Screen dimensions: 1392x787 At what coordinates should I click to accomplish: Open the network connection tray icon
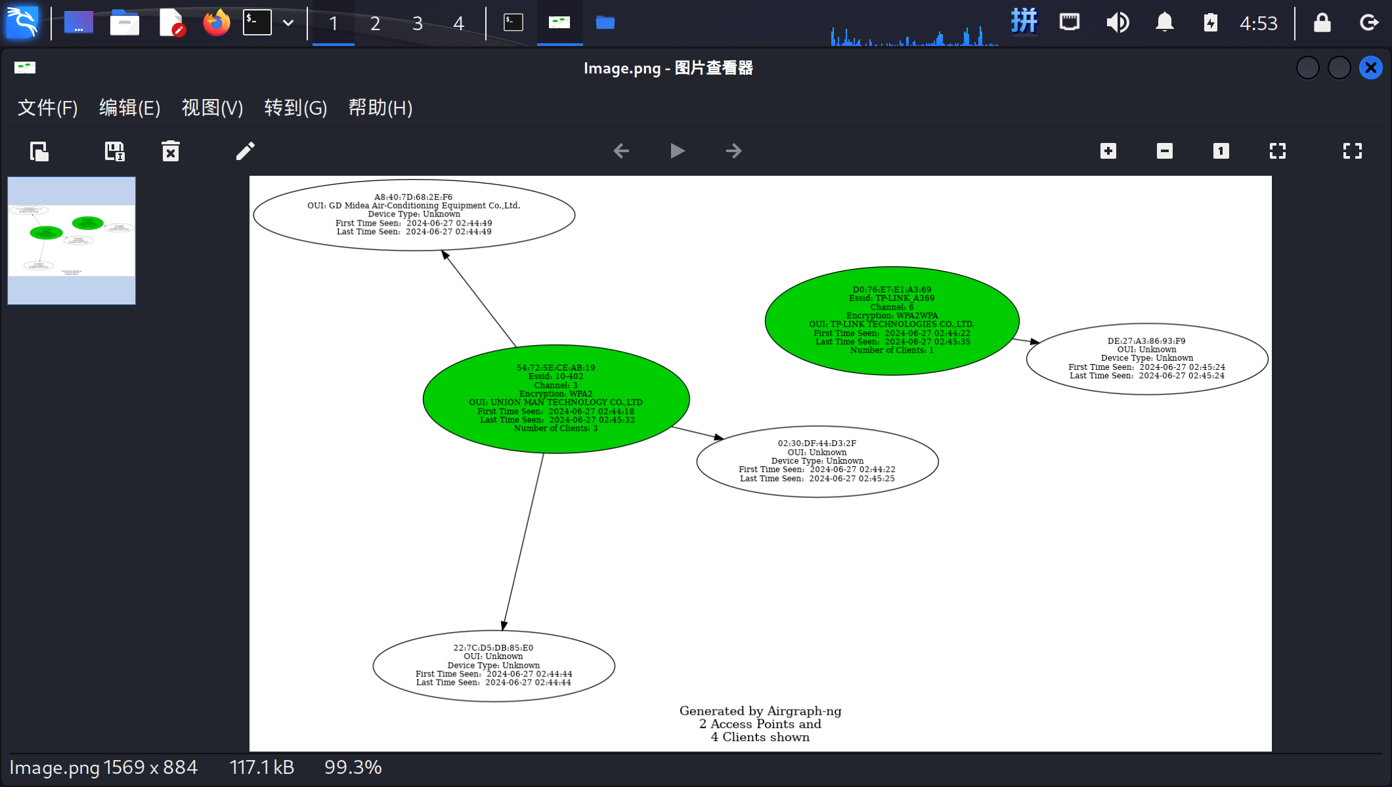(1070, 22)
